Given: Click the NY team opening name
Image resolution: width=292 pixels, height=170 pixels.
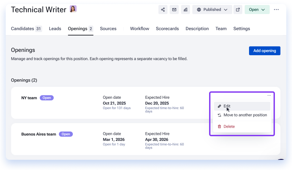Looking at the screenshot, I should tap(29, 98).
